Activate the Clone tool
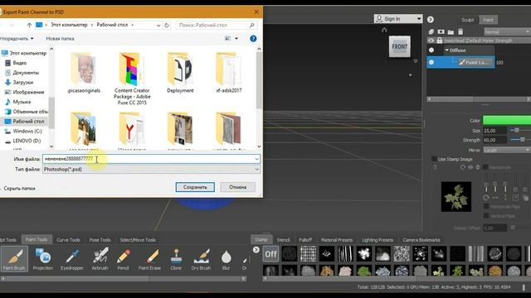531x298 pixels. [x=176, y=259]
